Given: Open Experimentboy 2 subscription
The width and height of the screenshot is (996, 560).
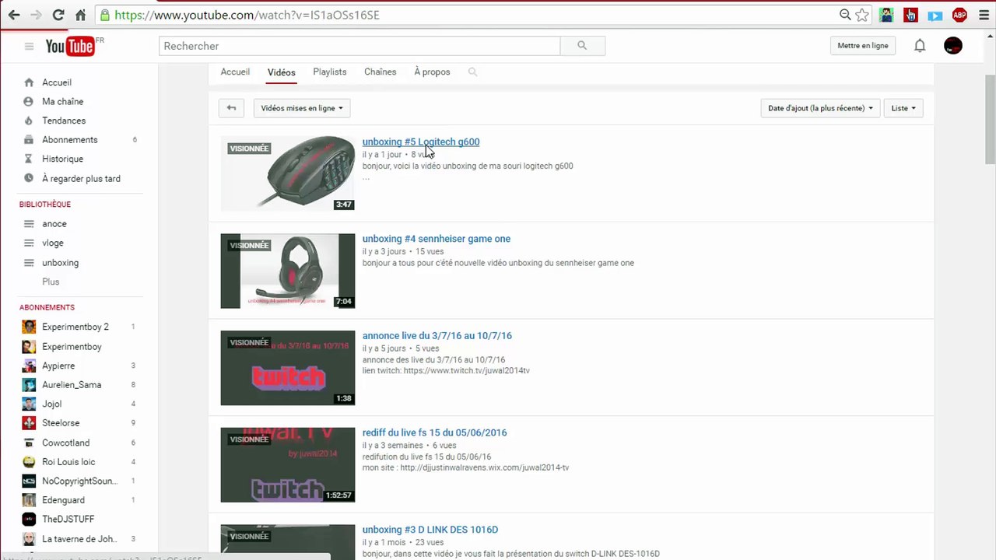Looking at the screenshot, I should coord(75,327).
